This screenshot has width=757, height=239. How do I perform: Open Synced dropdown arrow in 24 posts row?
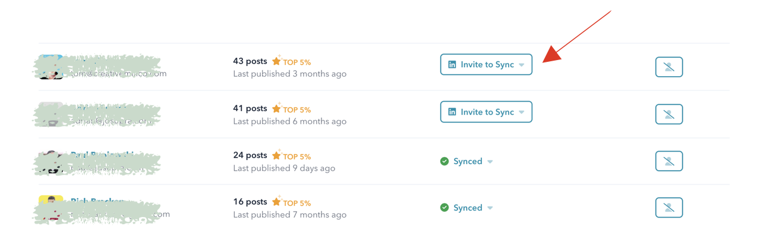[x=490, y=161]
